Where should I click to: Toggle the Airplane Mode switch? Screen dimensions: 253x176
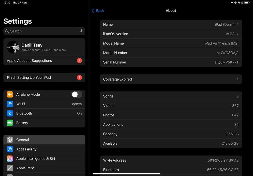77,94
